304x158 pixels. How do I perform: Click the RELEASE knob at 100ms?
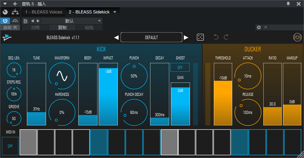click(248, 112)
